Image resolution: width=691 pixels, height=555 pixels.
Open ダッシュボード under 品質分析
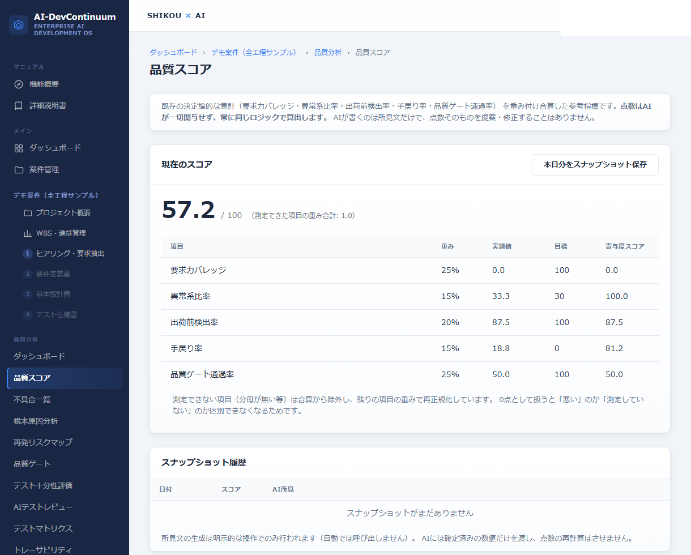point(65,356)
